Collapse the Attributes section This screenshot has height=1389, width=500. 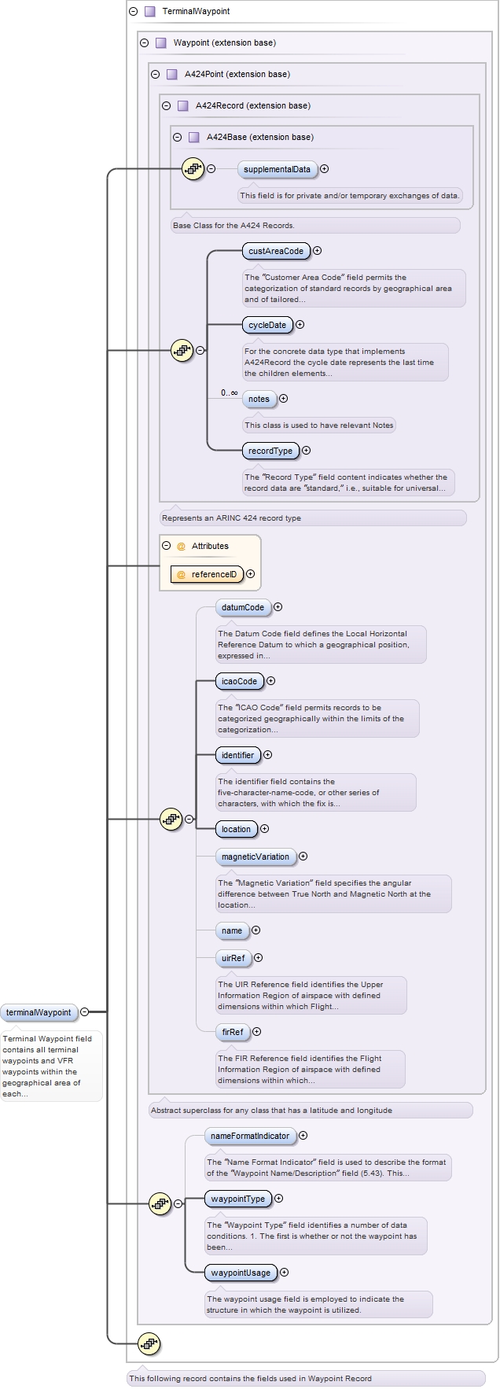166,546
